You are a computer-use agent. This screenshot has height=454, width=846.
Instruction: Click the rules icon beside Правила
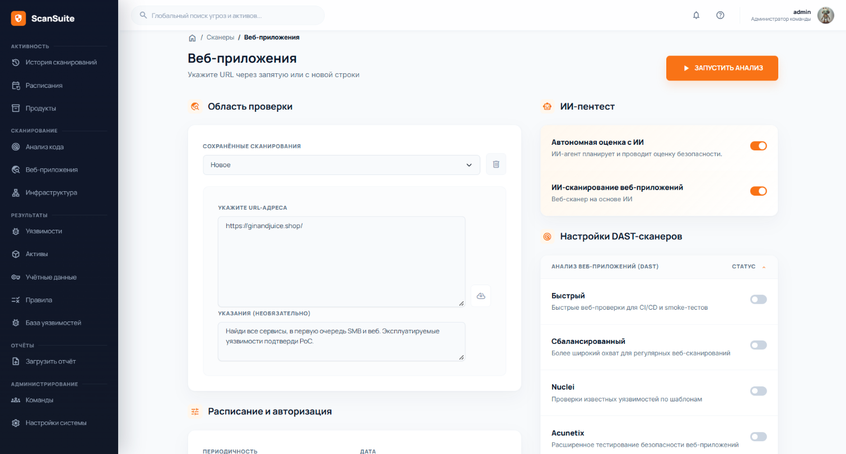point(16,300)
